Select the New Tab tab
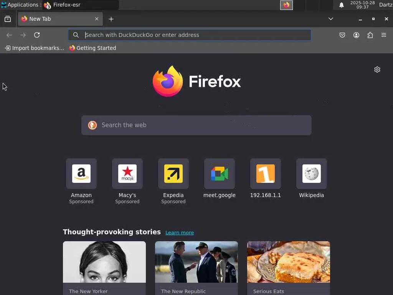The image size is (393, 295). (x=60, y=19)
